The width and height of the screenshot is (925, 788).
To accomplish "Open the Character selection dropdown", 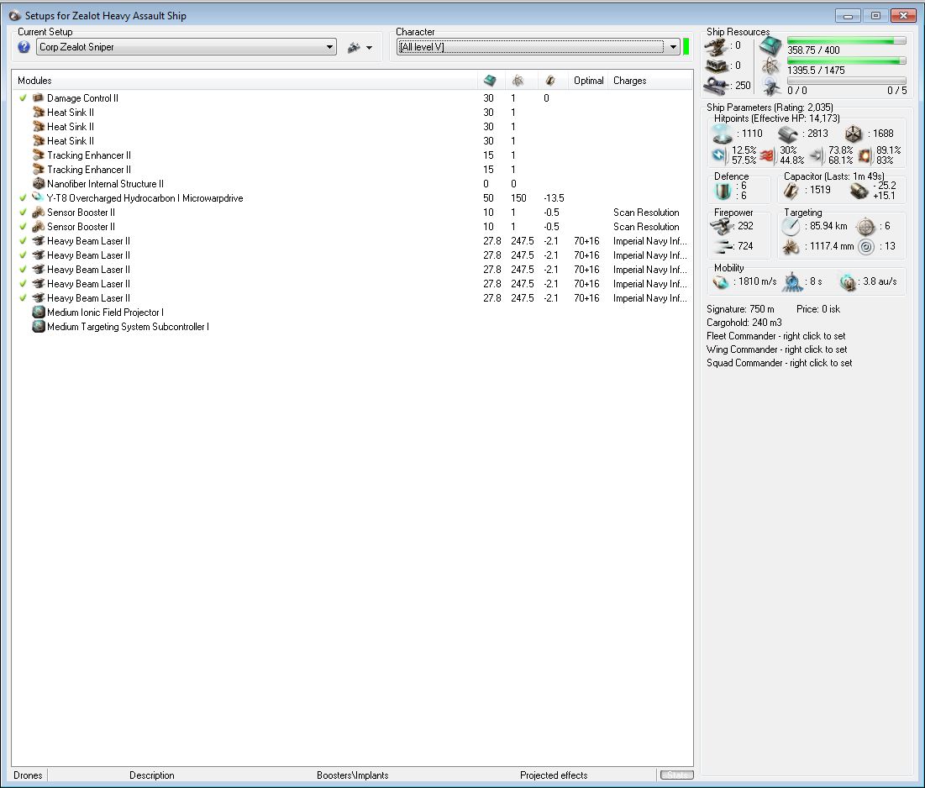I will (538, 47).
